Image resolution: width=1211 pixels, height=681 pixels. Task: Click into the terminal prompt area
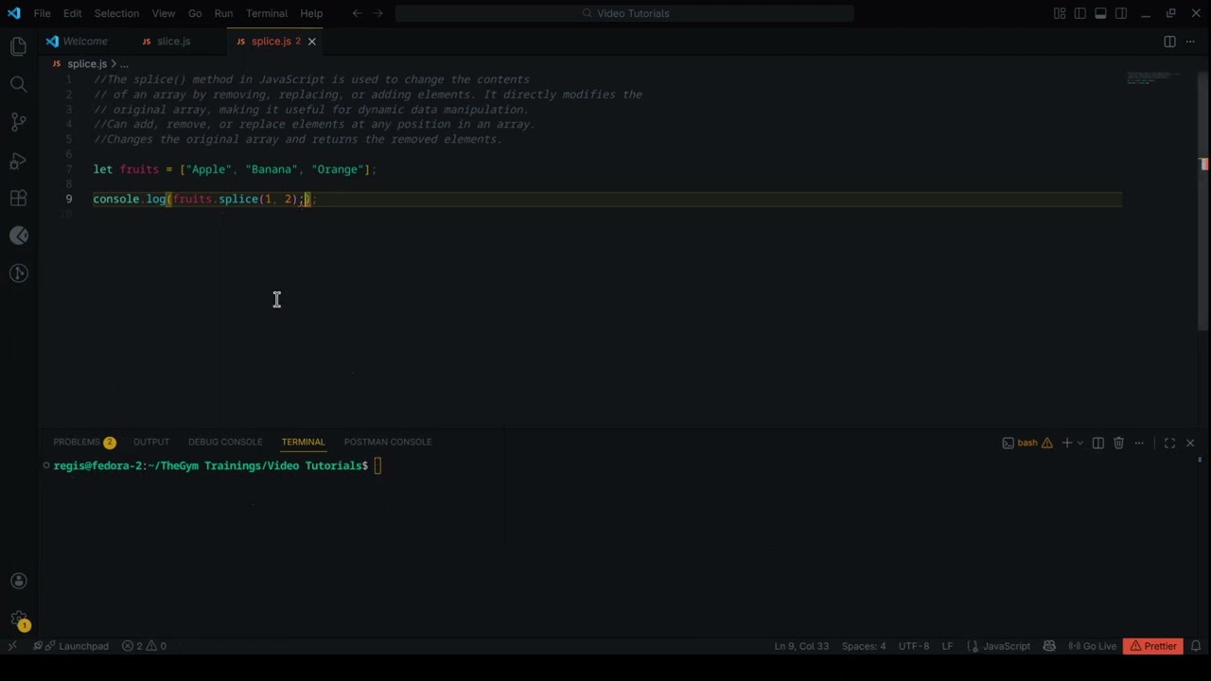[377, 465]
